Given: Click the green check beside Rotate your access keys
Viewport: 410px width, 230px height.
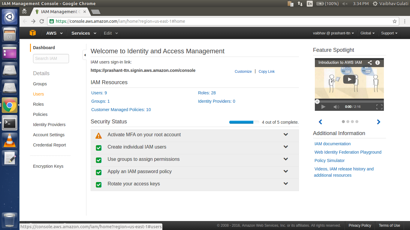Looking at the screenshot, I should (x=98, y=185).
